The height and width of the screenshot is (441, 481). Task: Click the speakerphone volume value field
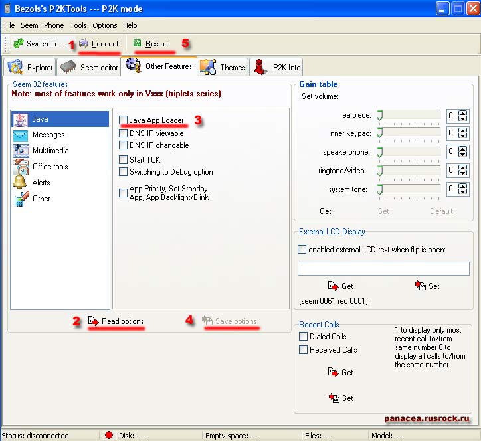(452, 151)
